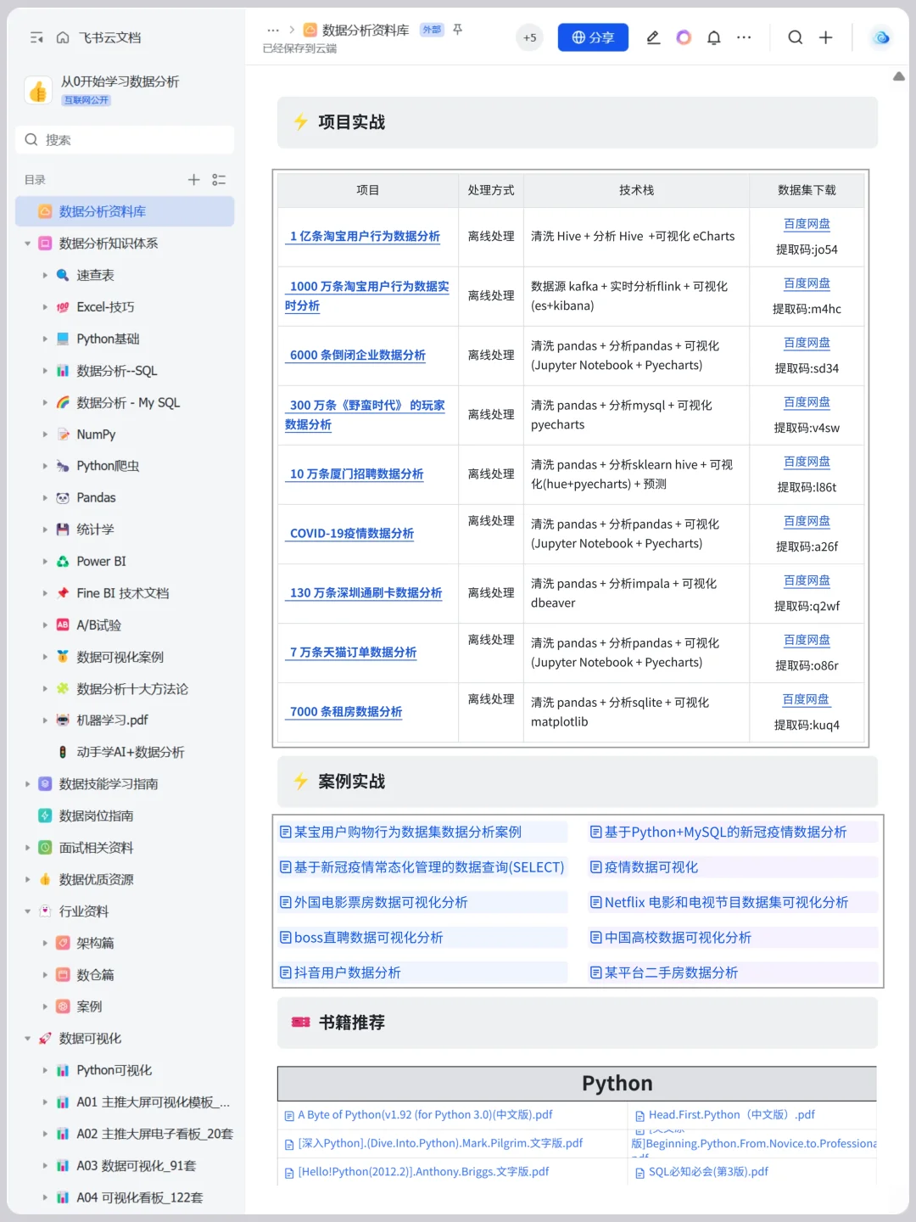Open the colorful AI assistant ring icon
Viewport: 916px width, 1222px height.
684,37
